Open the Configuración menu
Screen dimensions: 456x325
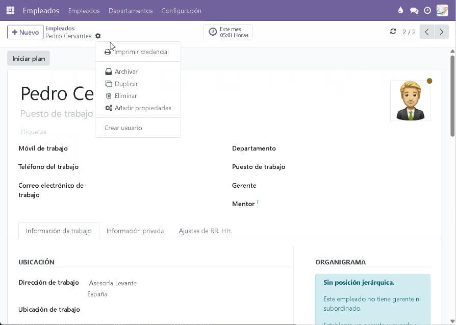pyautogui.click(x=181, y=11)
